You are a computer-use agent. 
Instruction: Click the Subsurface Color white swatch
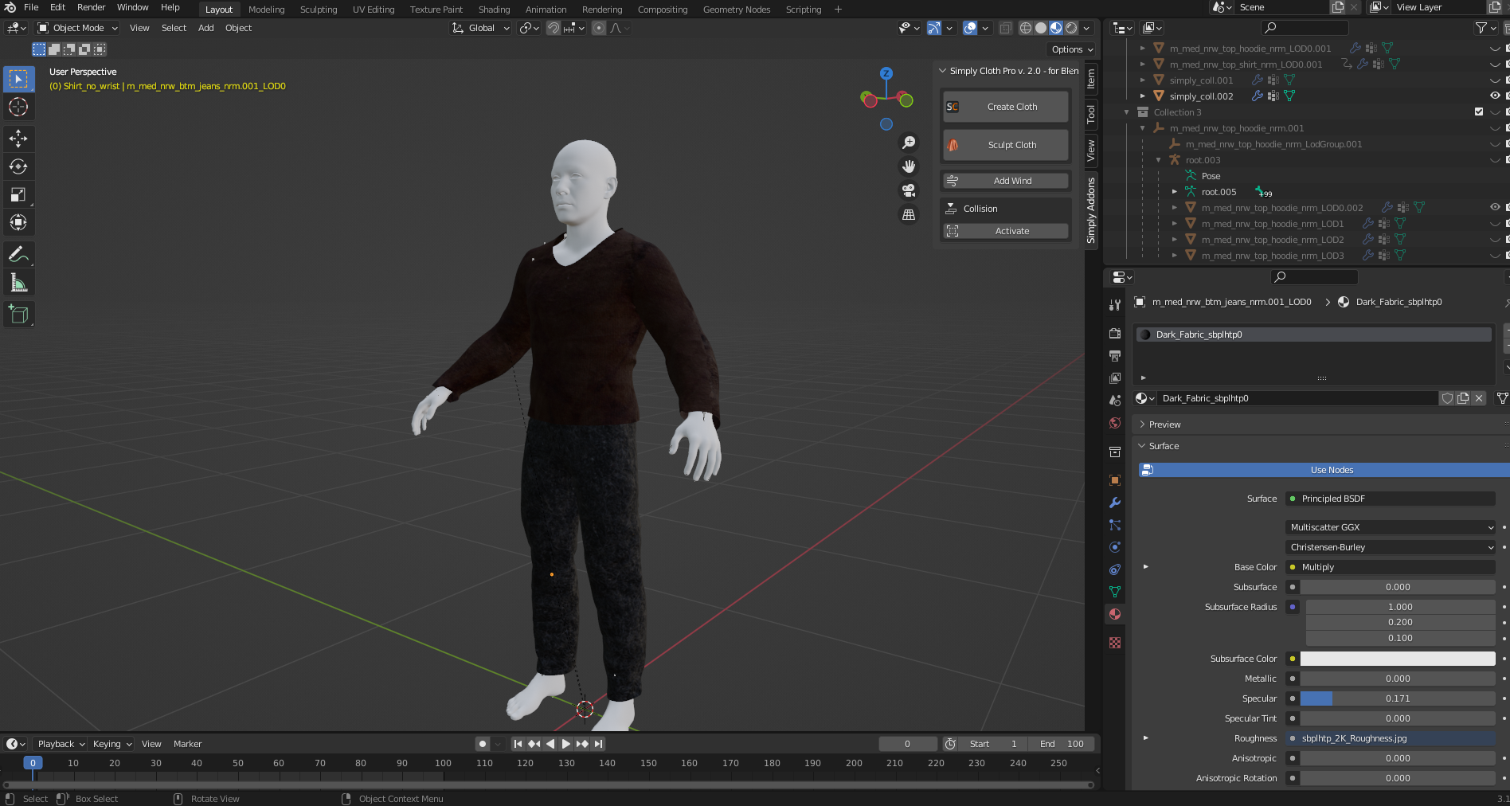tap(1398, 659)
